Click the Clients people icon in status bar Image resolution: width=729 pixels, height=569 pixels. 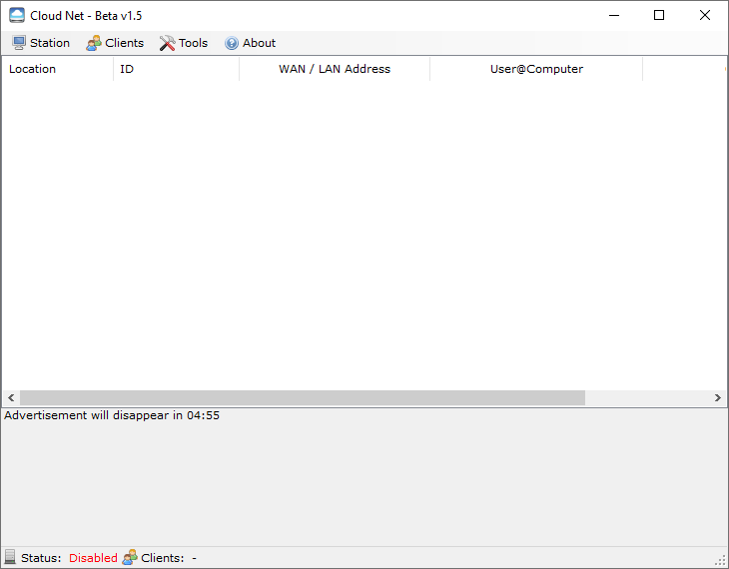coord(130,558)
